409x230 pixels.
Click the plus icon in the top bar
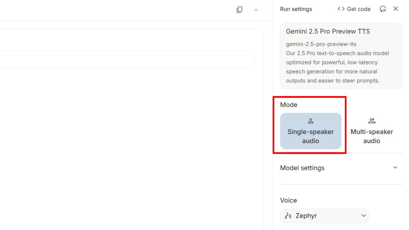[256, 10]
